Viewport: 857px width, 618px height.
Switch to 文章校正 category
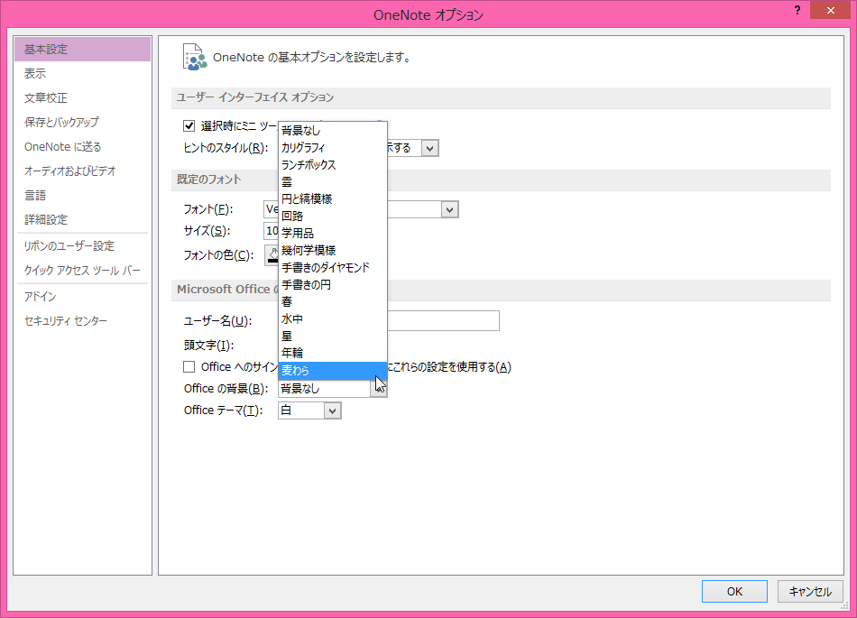coord(82,98)
